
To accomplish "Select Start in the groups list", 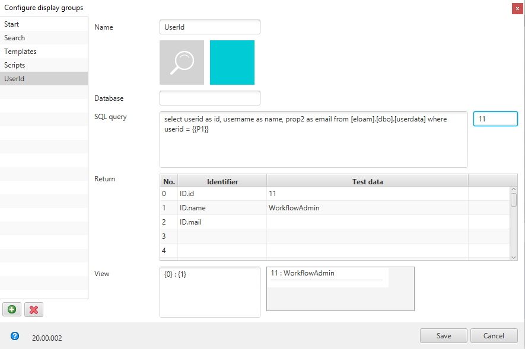I will coord(44,24).
